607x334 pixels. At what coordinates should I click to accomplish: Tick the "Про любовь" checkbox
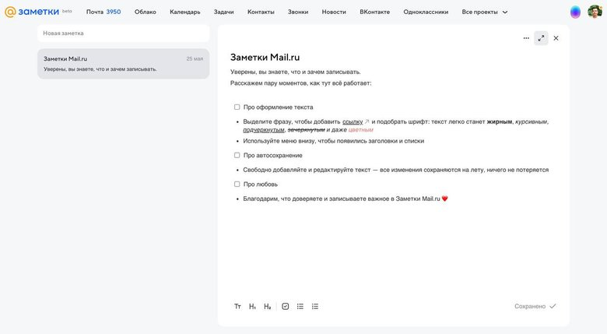pos(237,185)
